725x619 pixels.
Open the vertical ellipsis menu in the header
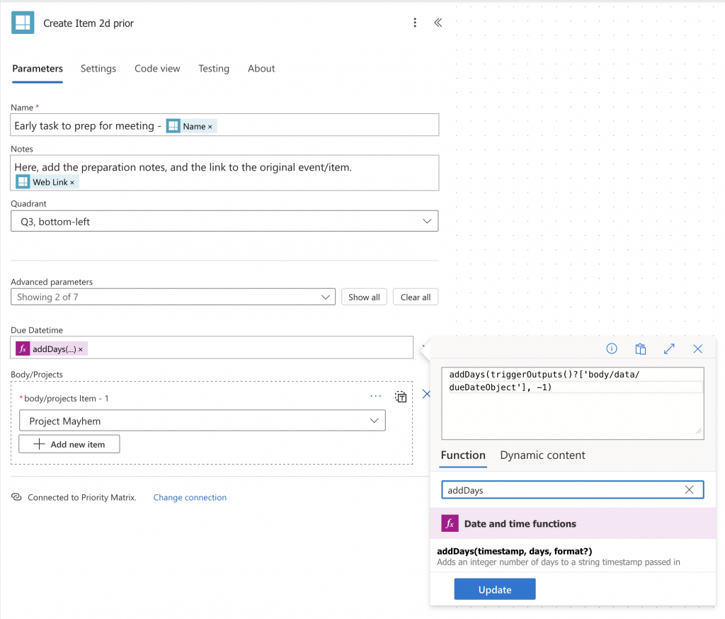(415, 23)
